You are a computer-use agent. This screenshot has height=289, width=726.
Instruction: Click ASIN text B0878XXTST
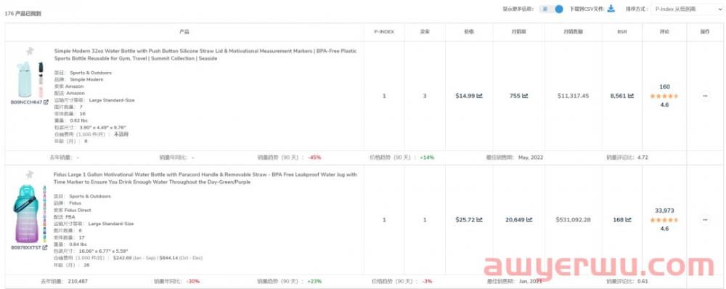coord(26,248)
